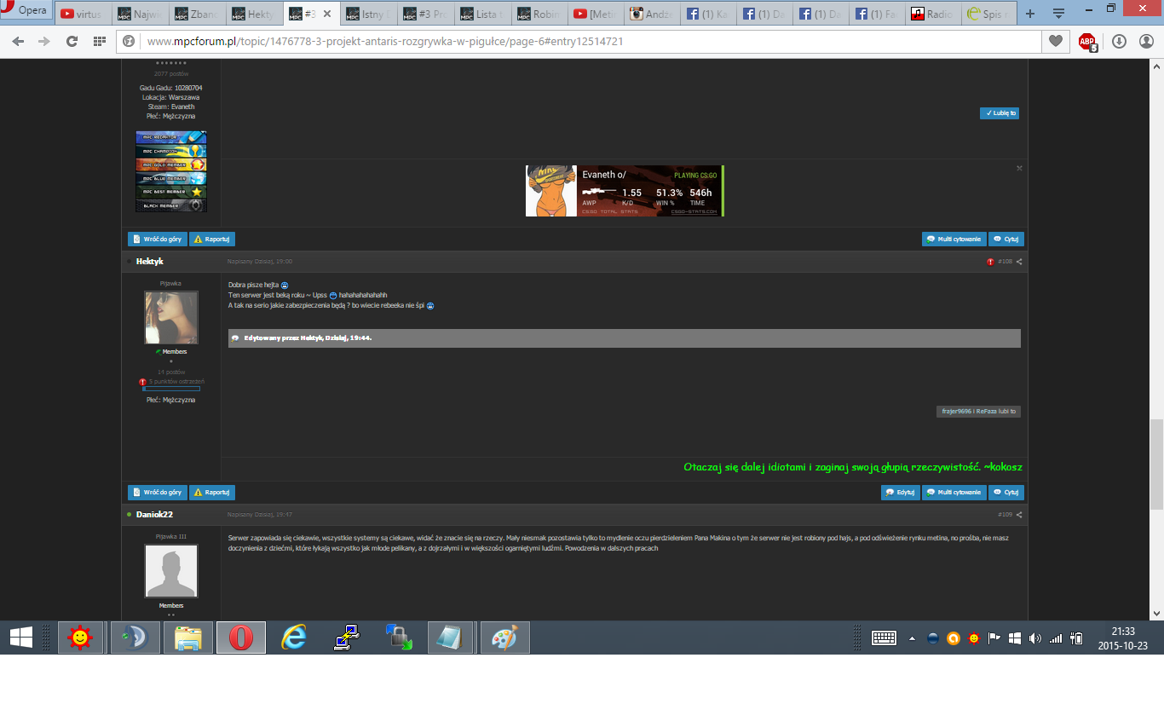Close the Evaneth signature with the X
Viewport: 1164px width, 704px height.
pyautogui.click(x=1019, y=168)
